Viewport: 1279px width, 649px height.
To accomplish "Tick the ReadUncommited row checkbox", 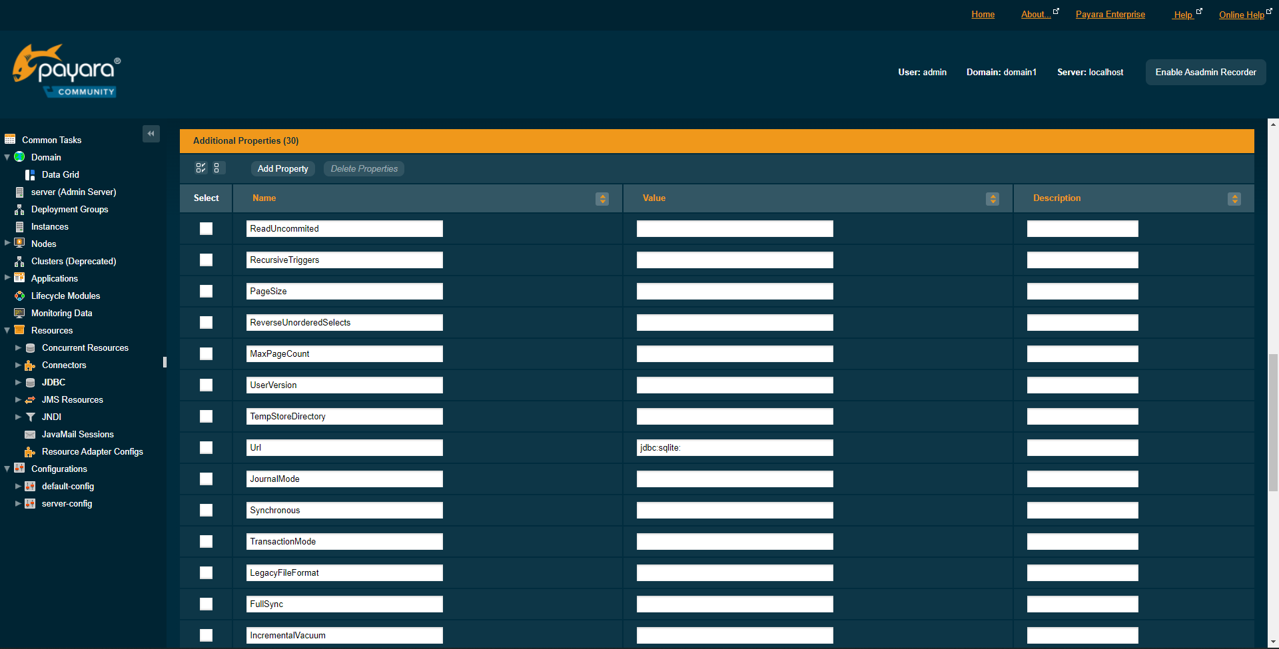I will 206,228.
